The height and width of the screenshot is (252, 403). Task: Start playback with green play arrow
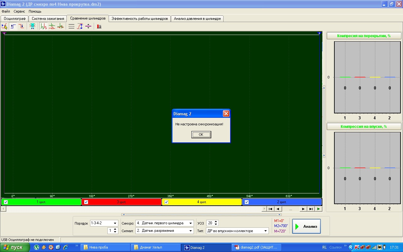pyautogui.click(x=319, y=209)
